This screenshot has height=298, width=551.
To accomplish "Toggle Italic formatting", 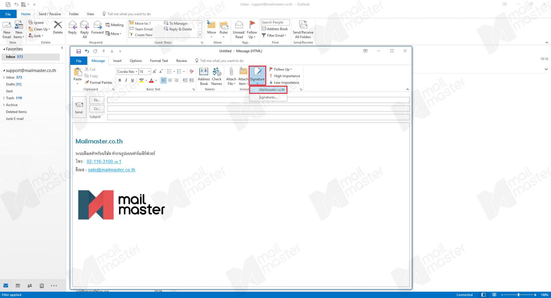I will 126,80.
